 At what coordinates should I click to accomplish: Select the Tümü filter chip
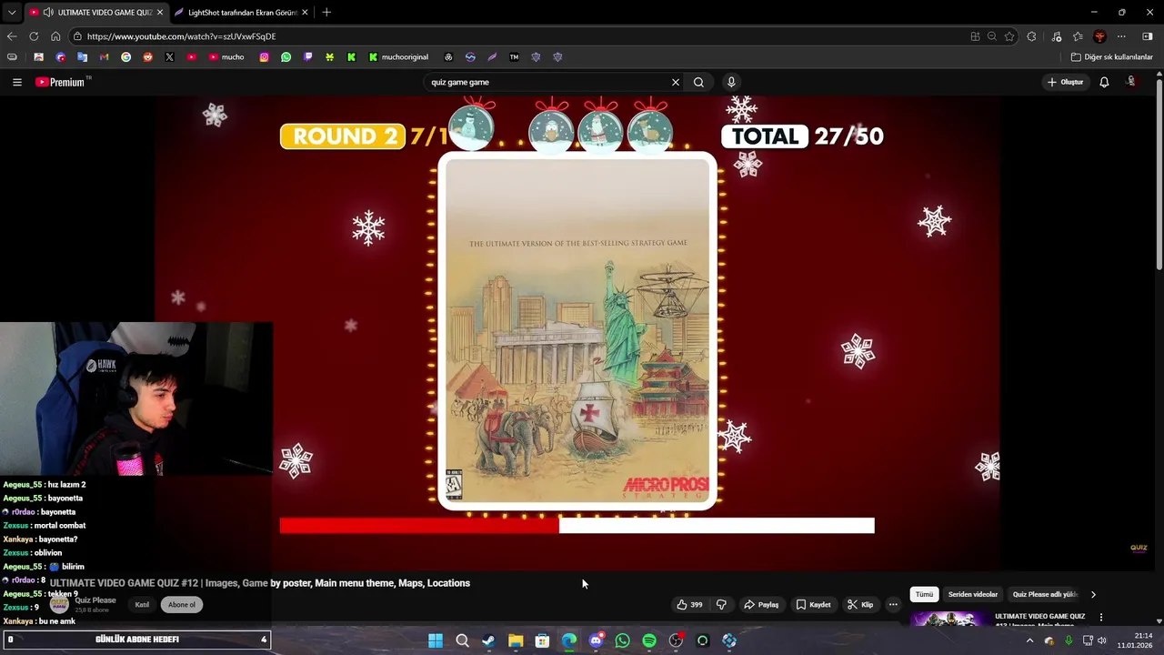(x=924, y=594)
